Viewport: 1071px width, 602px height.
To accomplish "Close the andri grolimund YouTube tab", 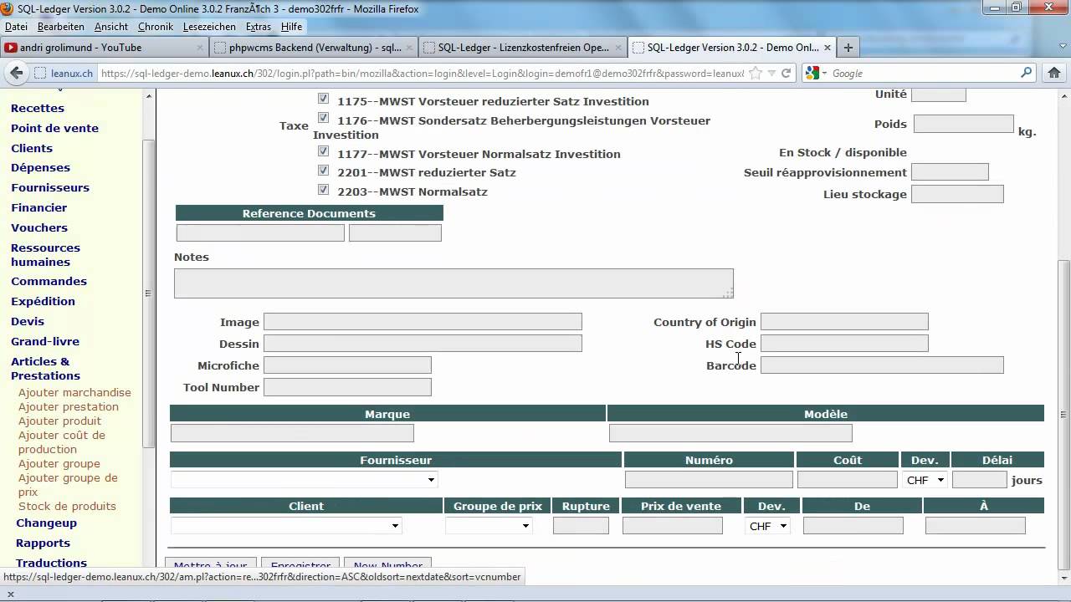I will tap(199, 48).
